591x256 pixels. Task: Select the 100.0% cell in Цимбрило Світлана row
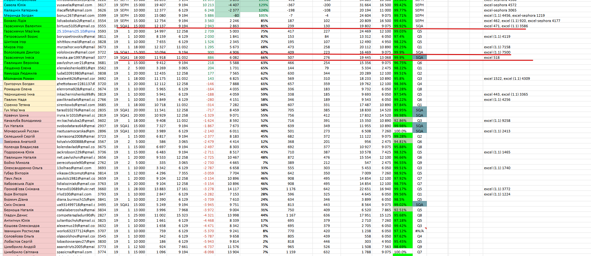tap(402, 252)
